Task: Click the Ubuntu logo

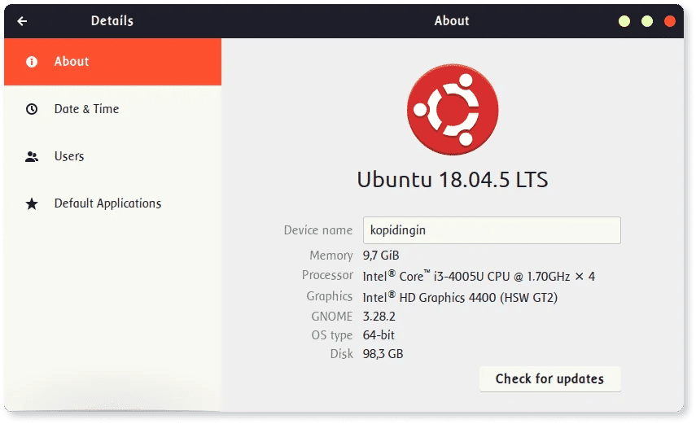Action: 453,109
